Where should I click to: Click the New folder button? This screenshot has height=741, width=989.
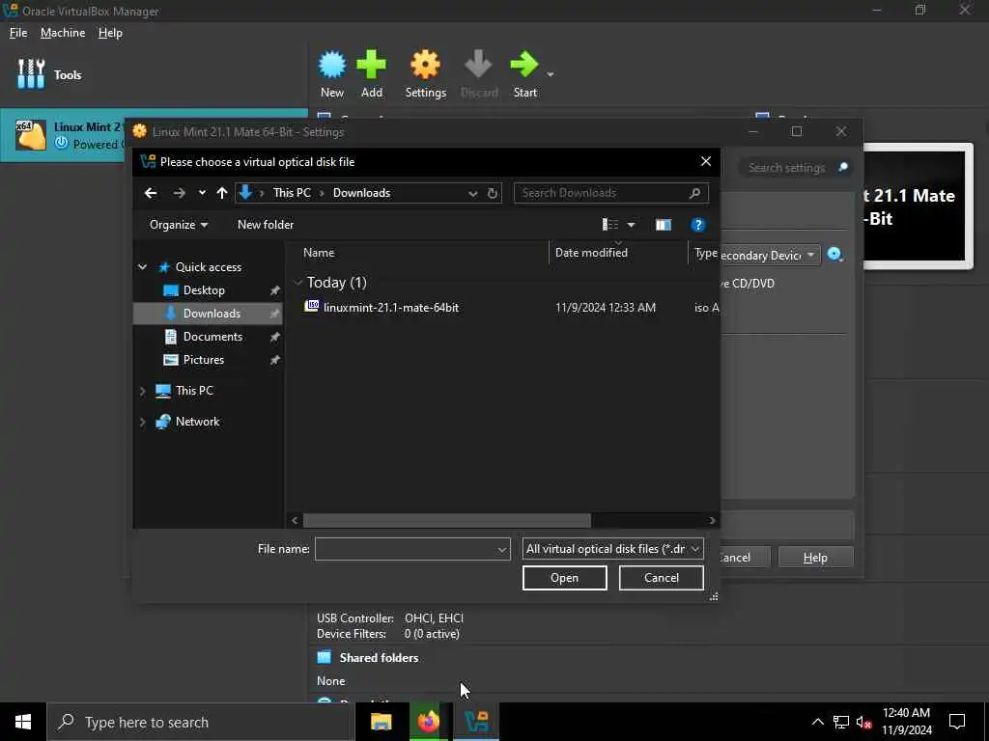click(266, 225)
